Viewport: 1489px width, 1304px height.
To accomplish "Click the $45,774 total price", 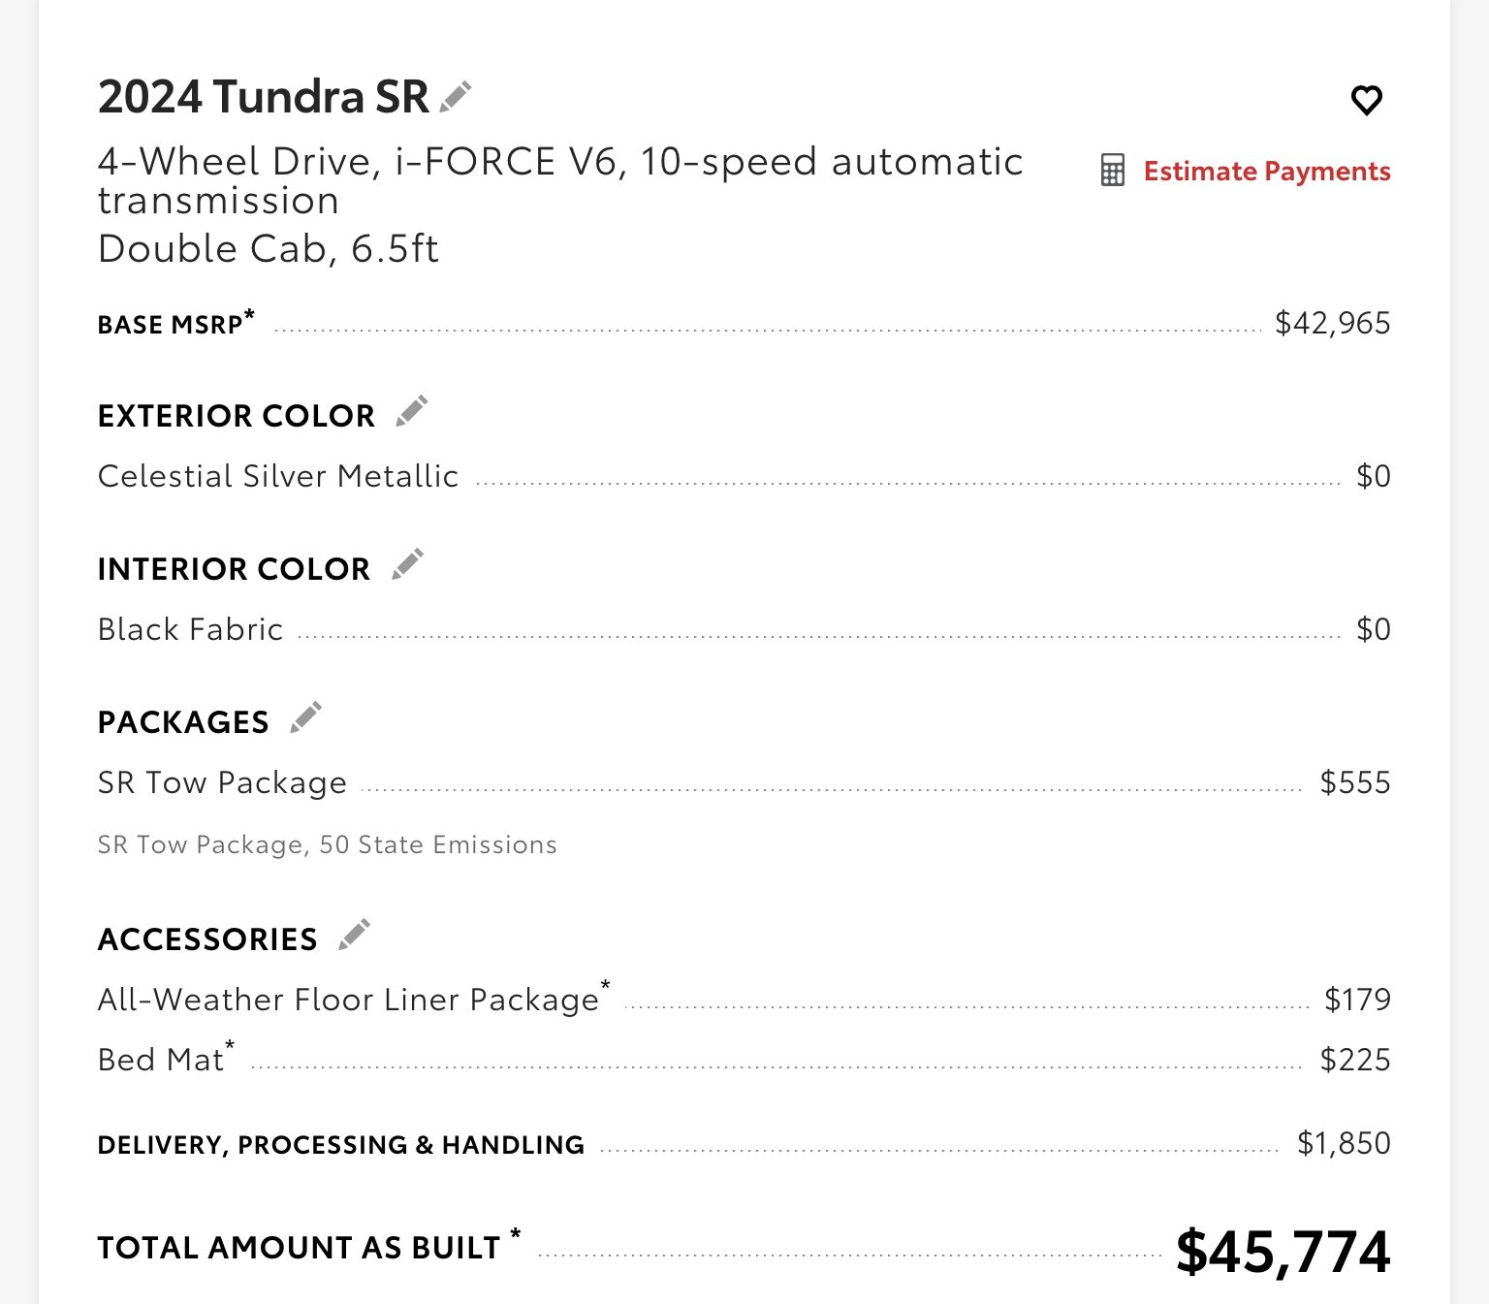I will (x=1283, y=1251).
